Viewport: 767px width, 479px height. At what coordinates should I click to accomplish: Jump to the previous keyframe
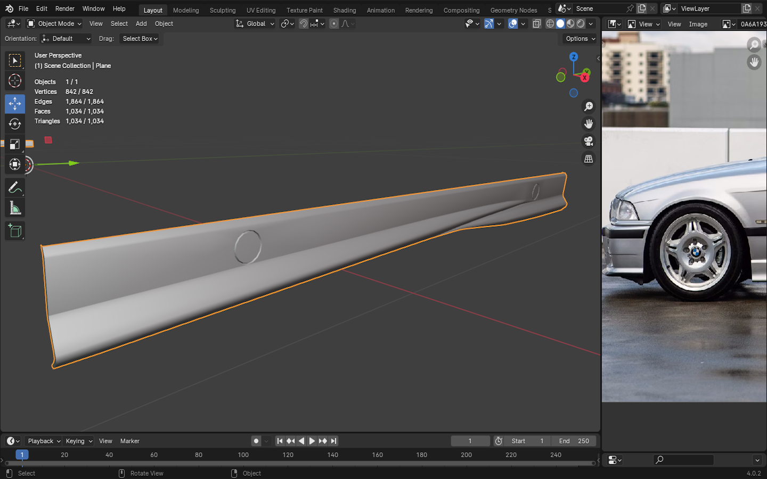click(290, 441)
